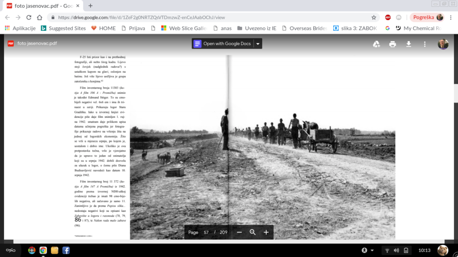This screenshot has height=257, width=458.
Task: Zoom in with the plus button
Action: pos(266,232)
